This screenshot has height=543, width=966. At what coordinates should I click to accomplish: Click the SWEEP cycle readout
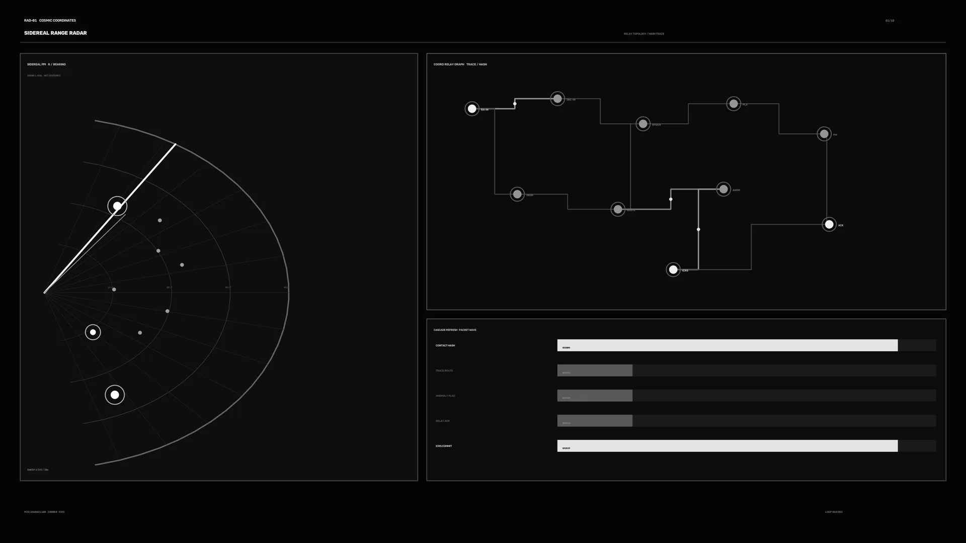click(38, 470)
